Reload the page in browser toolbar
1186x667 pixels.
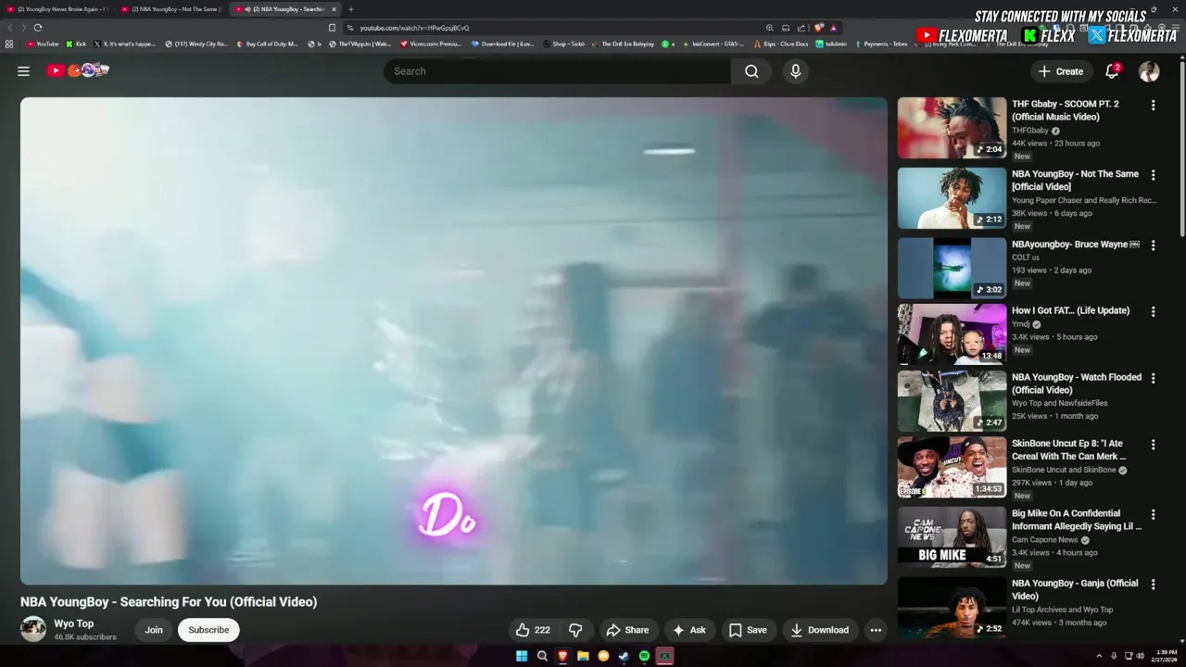[x=37, y=28]
